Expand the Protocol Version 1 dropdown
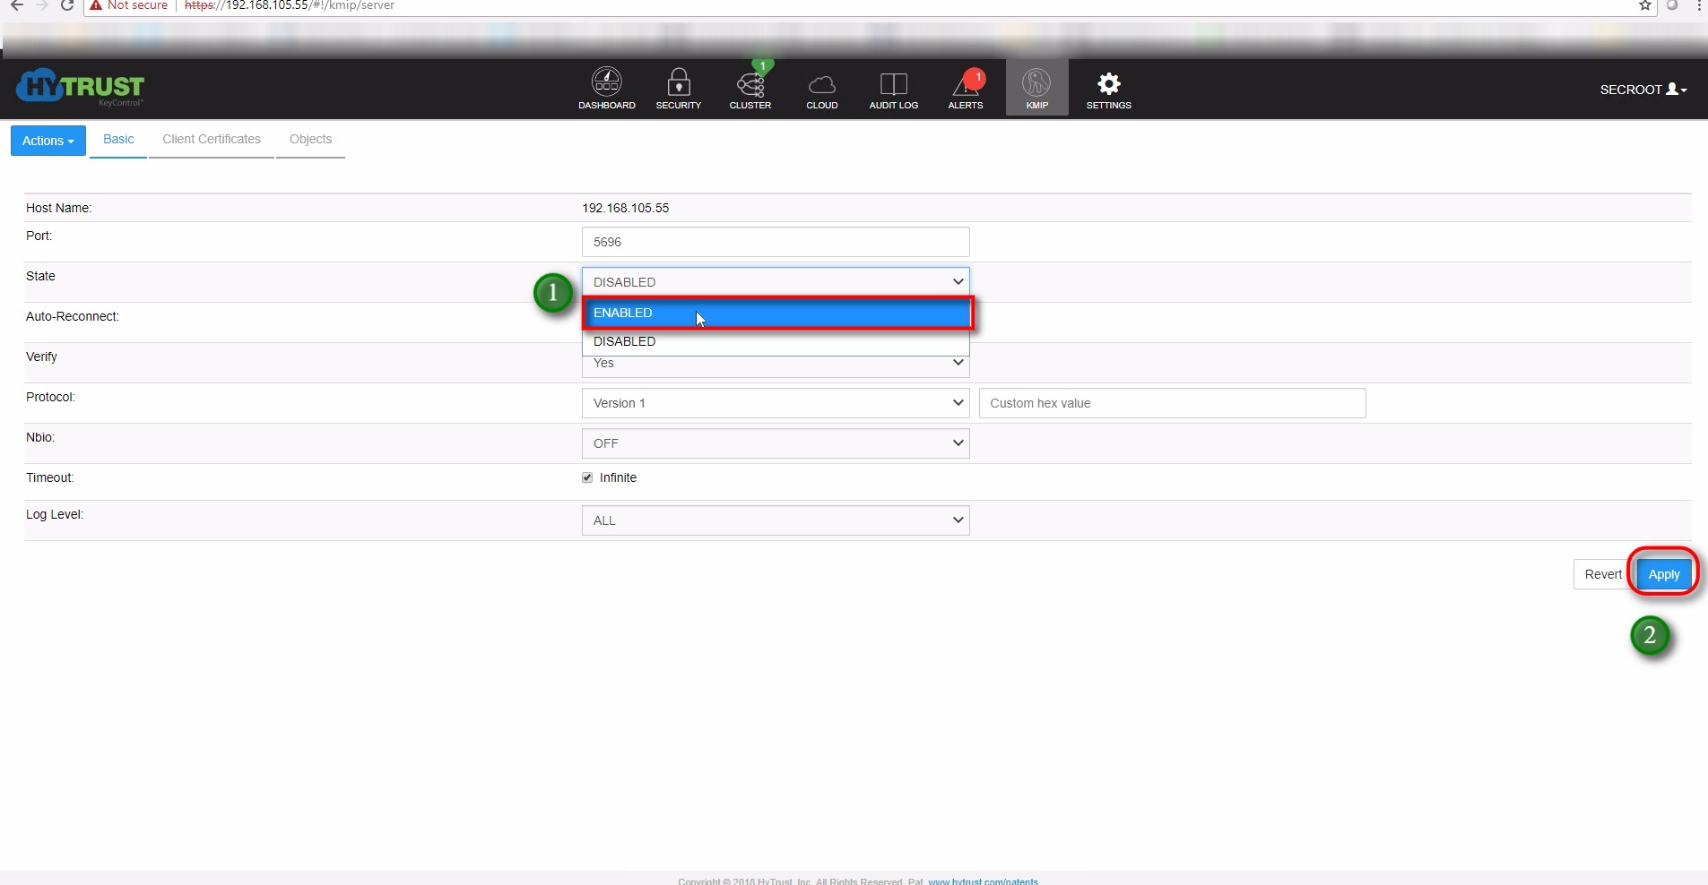1708x885 pixels. click(776, 403)
